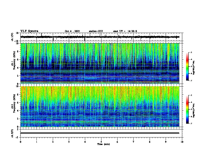Image resolution: width=205 pixels, height=159 pixels.
Task: Click the 'Time (min)' axis label
Action: (x=104, y=144)
